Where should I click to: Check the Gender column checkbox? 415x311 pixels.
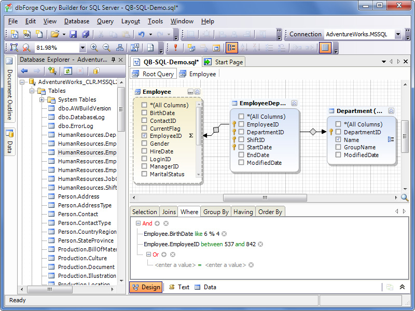pos(144,143)
